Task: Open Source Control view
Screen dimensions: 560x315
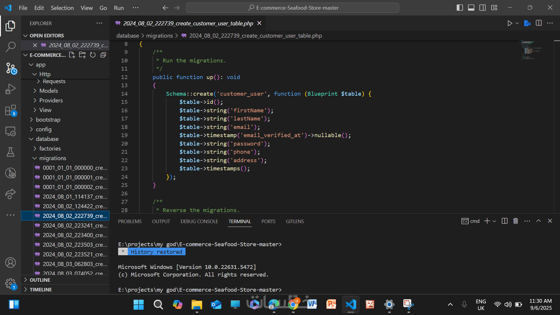Action: coord(11,68)
